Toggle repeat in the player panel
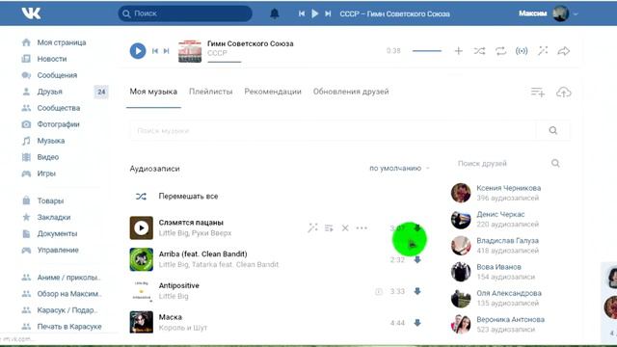The width and height of the screenshot is (617, 347). click(x=500, y=51)
